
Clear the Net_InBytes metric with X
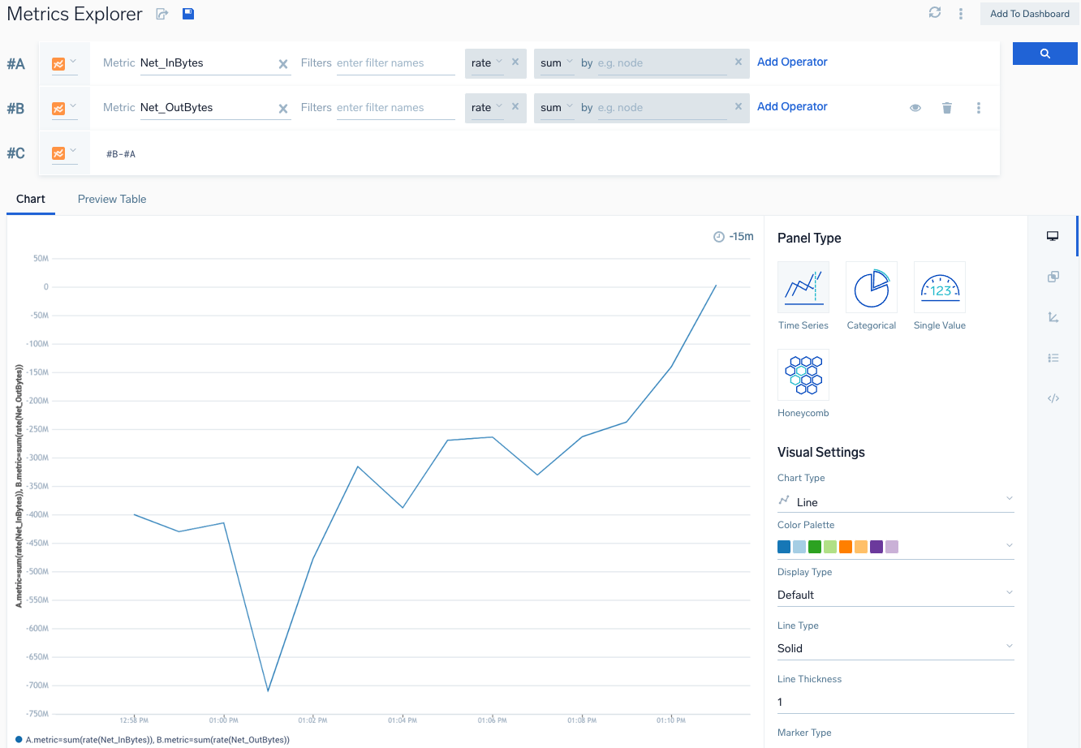pos(283,64)
